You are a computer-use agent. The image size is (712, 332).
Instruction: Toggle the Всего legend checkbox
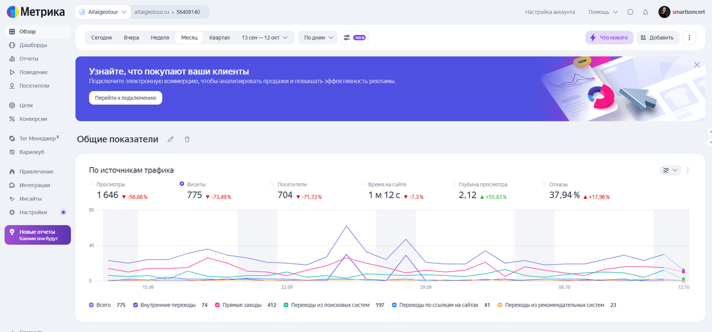(x=91, y=305)
